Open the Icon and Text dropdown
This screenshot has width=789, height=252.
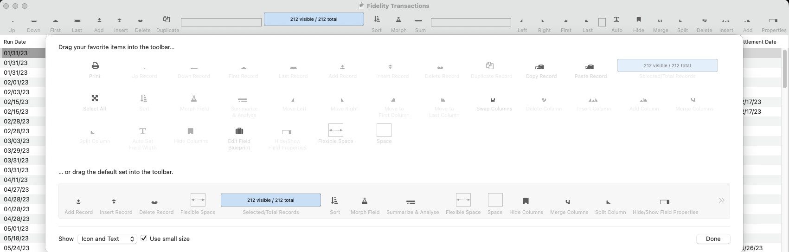click(107, 239)
